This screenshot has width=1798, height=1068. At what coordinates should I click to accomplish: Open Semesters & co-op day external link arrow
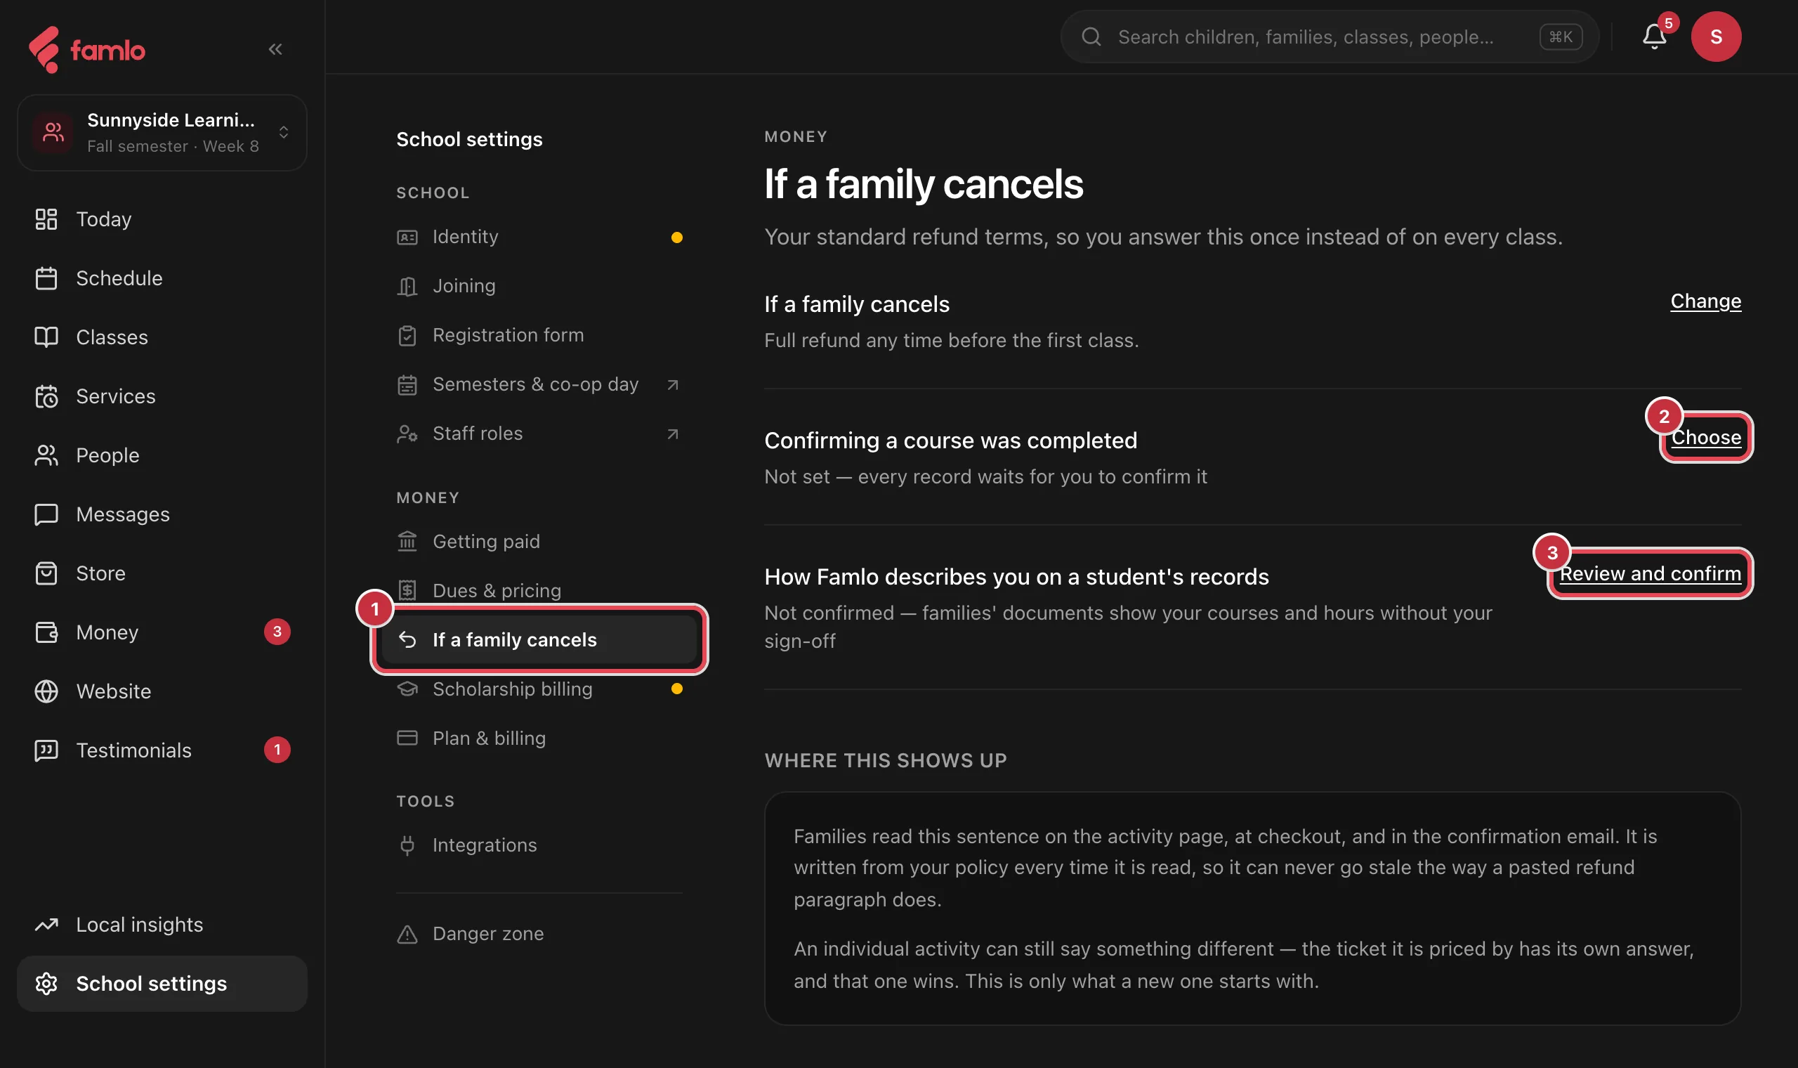[x=672, y=384]
